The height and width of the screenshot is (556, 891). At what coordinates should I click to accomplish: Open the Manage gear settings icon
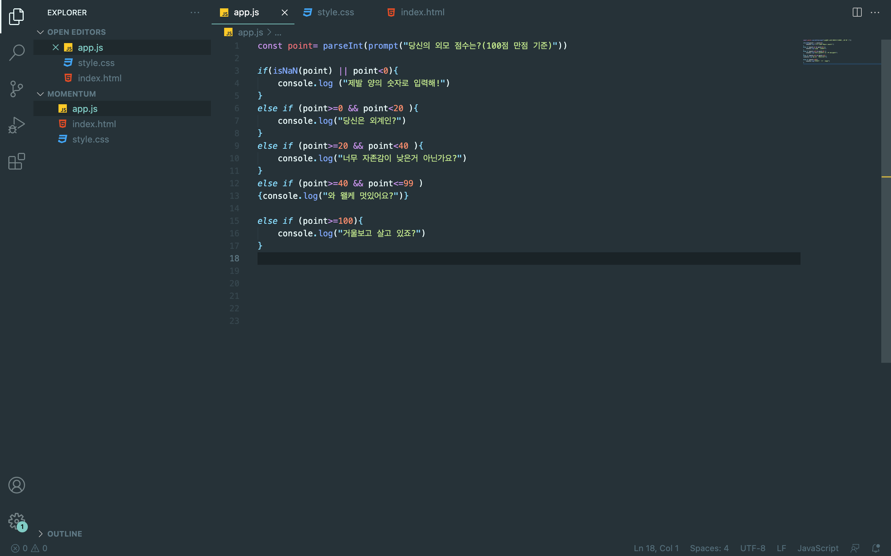tap(17, 521)
